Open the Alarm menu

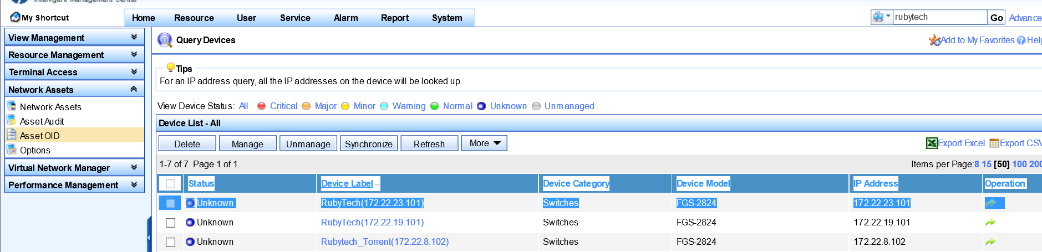(345, 18)
